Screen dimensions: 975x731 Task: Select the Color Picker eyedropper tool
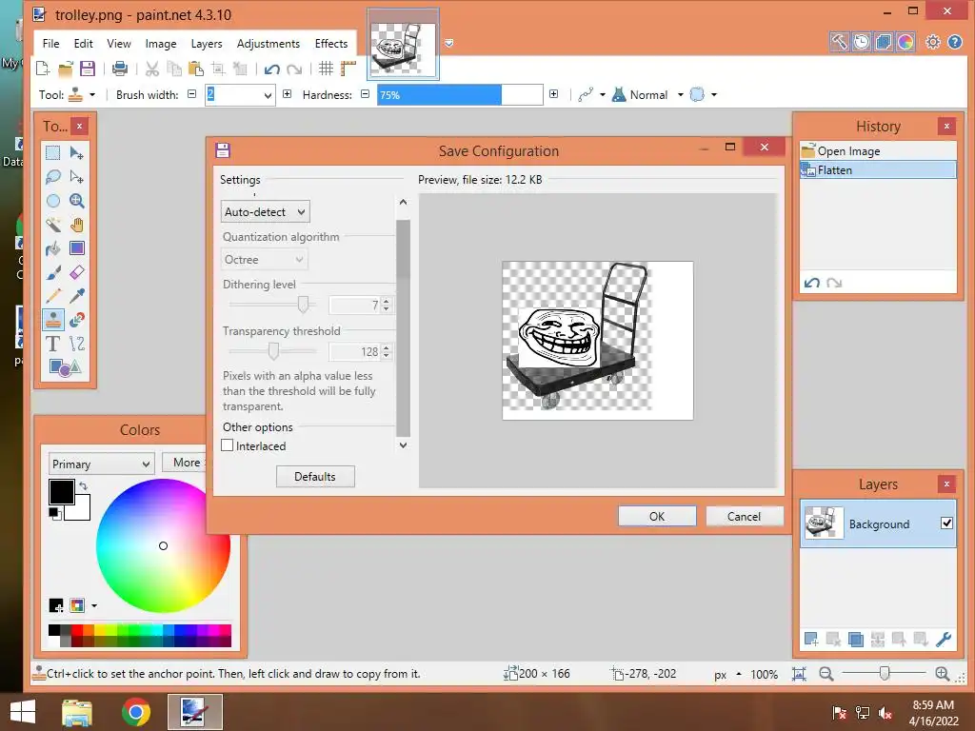76,296
